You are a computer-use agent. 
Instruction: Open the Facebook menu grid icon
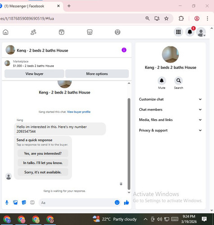pyautogui.click(x=178, y=32)
